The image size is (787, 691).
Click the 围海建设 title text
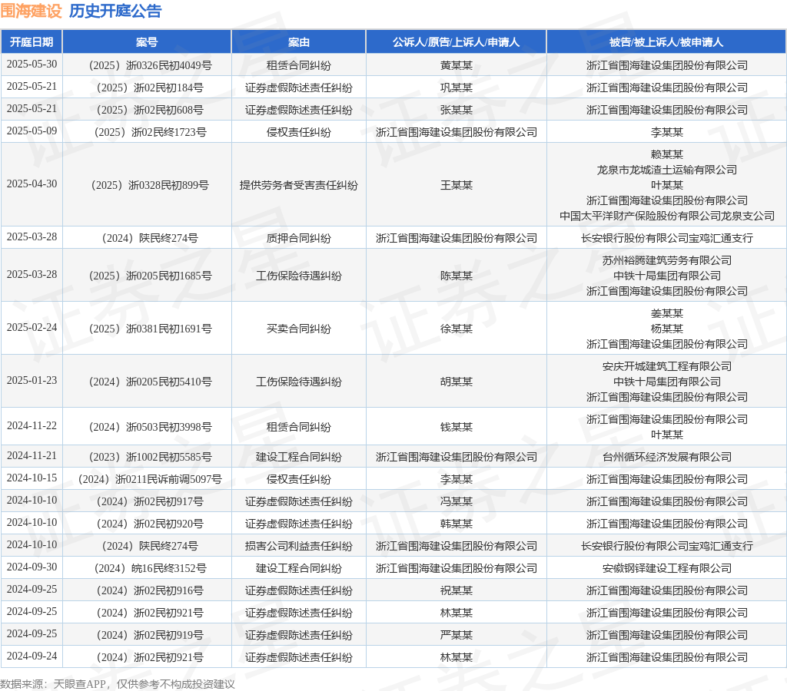31,11
